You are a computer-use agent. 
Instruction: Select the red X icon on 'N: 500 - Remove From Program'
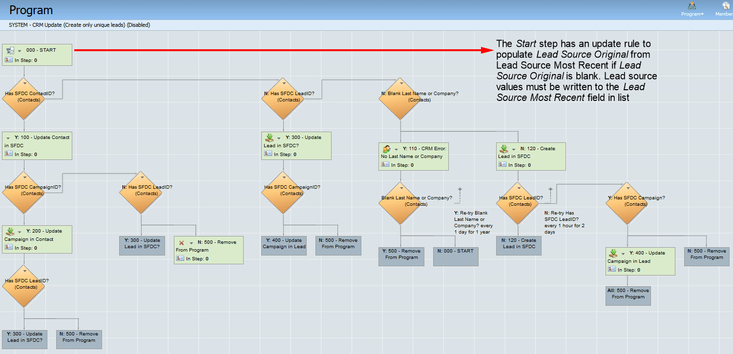click(x=182, y=242)
